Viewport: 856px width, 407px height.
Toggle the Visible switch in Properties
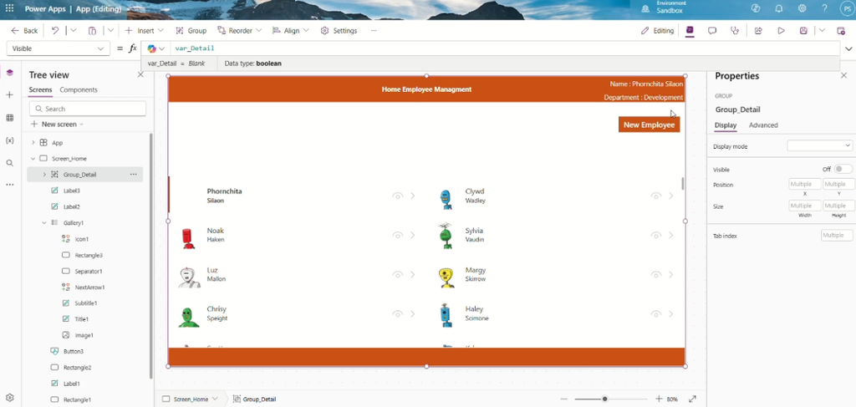[x=843, y=169]
